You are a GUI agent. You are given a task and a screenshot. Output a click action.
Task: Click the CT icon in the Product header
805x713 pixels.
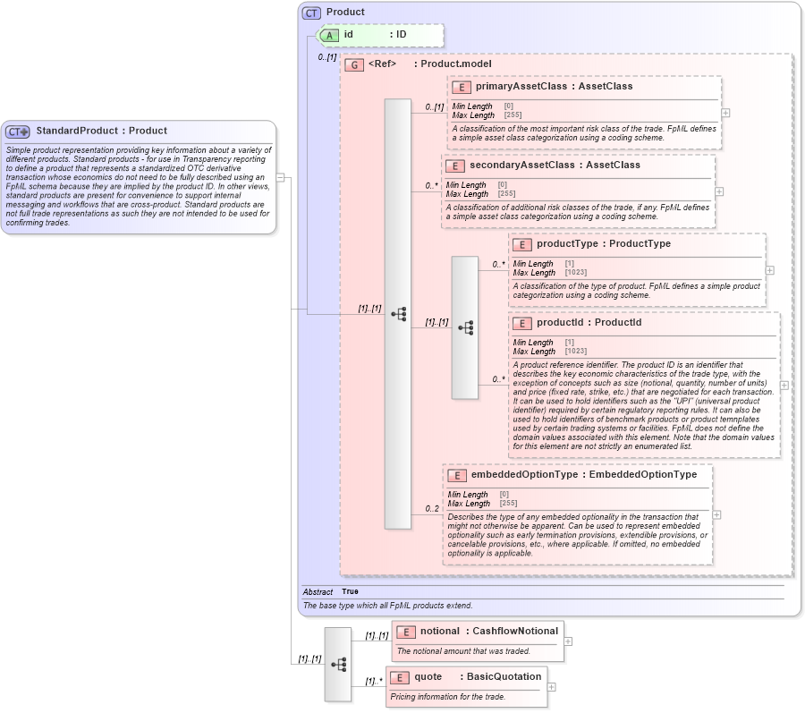tap(309, 12)
